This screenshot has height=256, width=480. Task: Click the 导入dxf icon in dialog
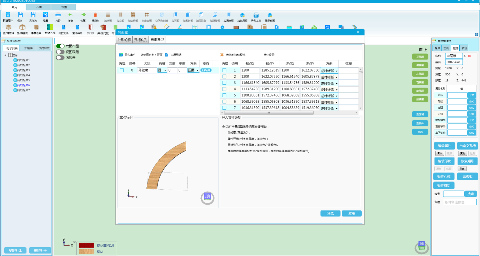(x=121, y=55)
